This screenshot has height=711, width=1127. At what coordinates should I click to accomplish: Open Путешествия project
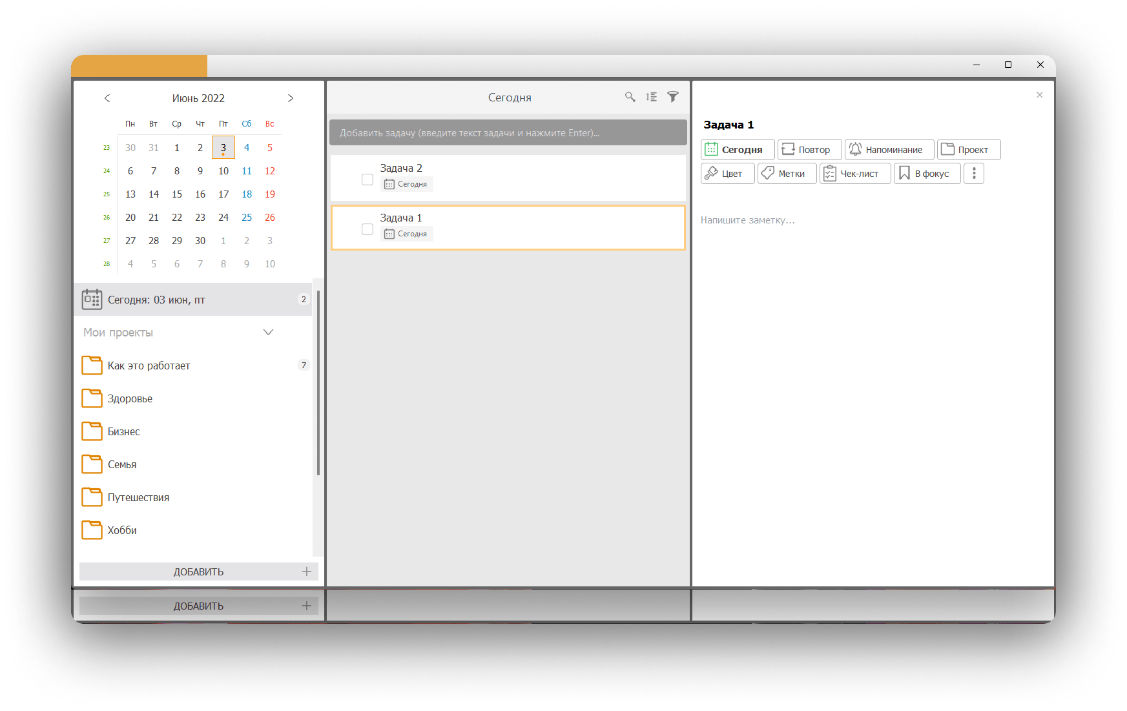click(x=193, y=497)
